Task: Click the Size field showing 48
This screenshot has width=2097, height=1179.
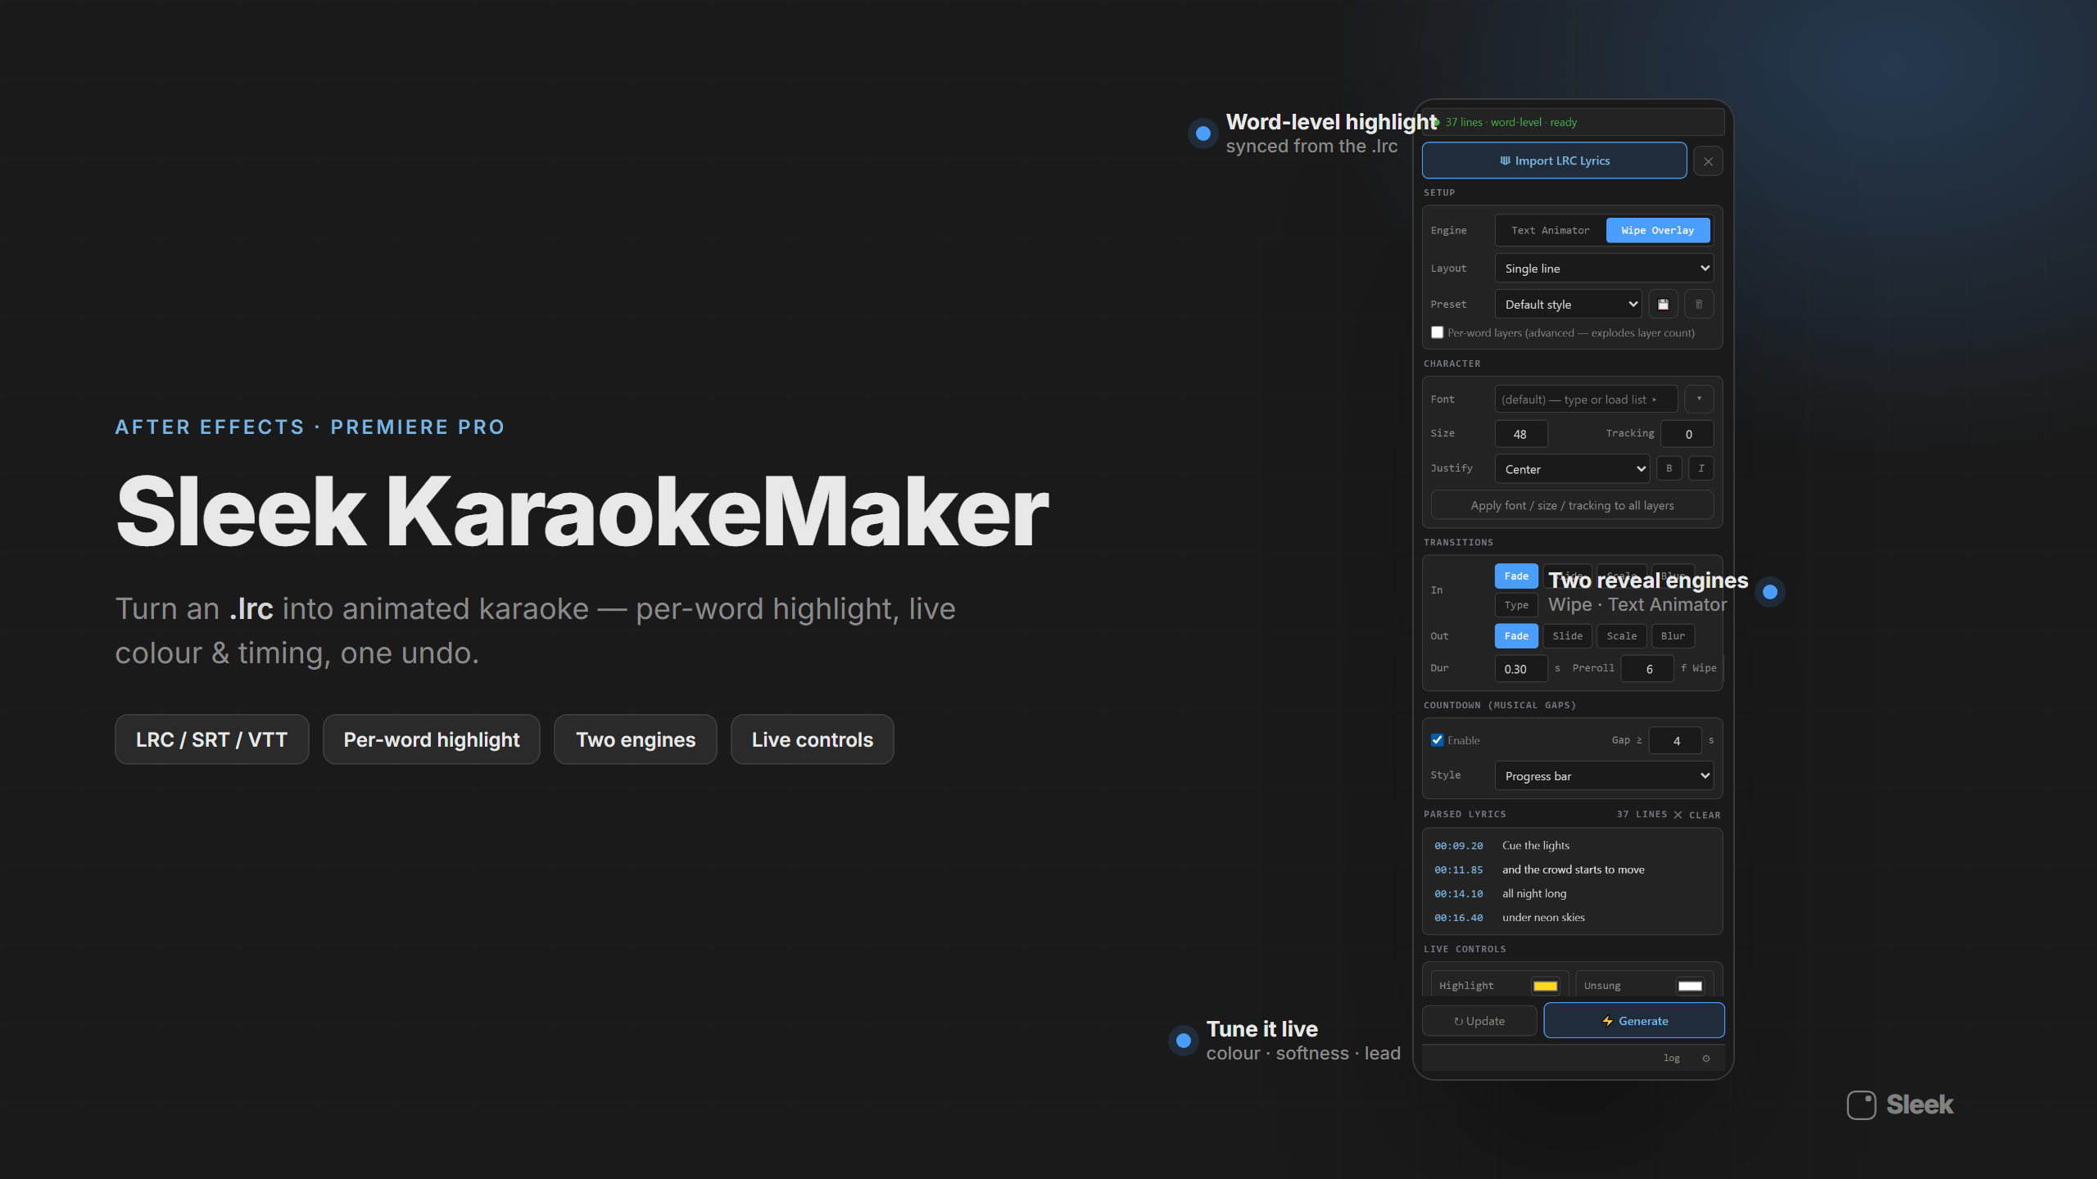Action: [x=1521, y=434]
